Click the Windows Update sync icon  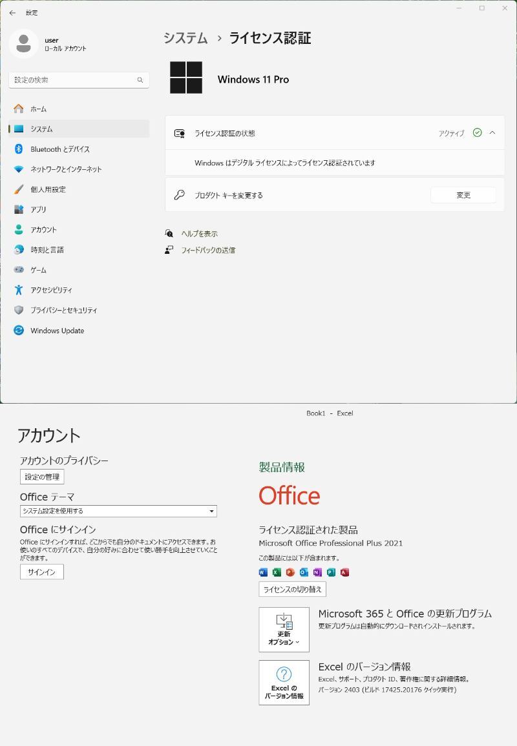coord(19,330)
